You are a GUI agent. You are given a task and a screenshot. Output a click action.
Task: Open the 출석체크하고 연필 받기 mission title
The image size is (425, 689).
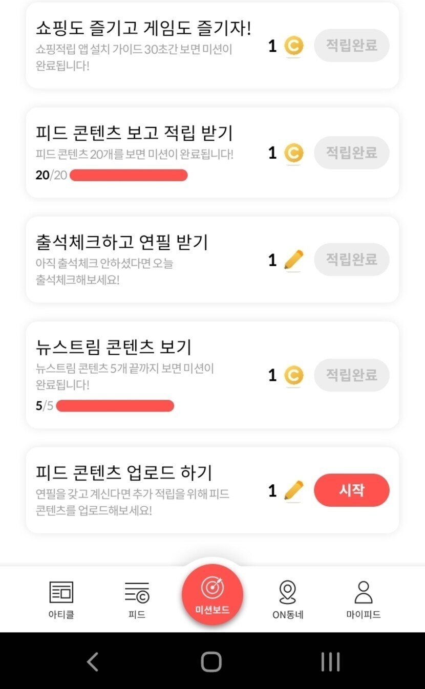pos(122,242)
